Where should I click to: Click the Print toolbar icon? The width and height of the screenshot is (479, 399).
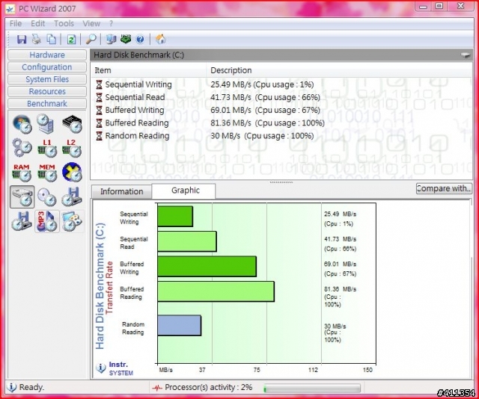pyautogui.click(x=37, y=39)
